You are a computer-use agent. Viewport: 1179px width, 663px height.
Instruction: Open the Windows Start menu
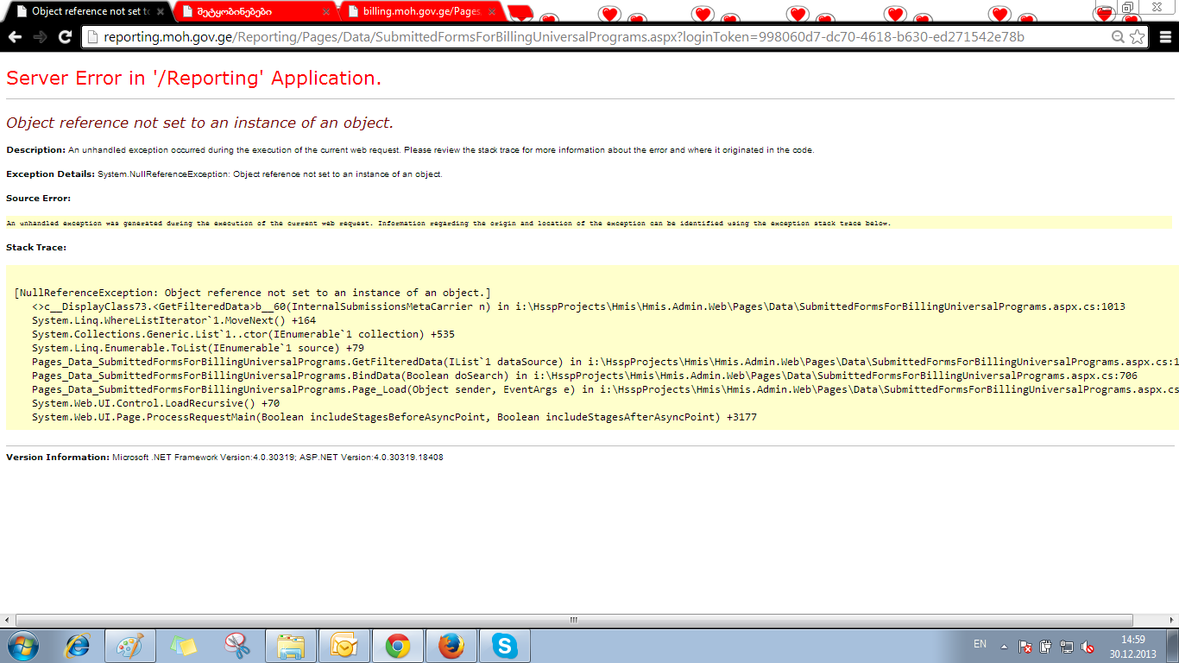coord(22,646)
